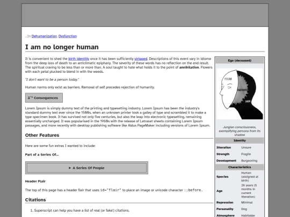Click the 'Personality' row label
The height and width of the screenshot is (217, 290).
coord(225,209)
